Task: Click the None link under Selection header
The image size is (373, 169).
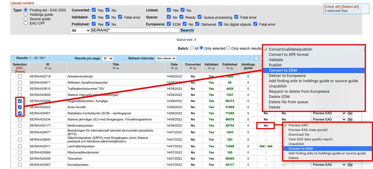Action: [x=20, y=71]
